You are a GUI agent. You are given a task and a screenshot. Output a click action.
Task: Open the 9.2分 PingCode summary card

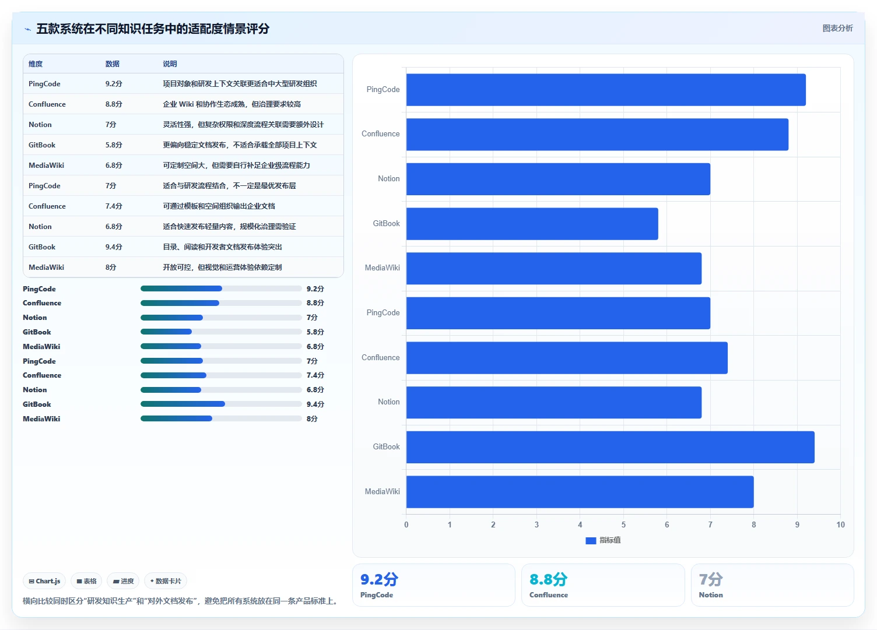434,585
